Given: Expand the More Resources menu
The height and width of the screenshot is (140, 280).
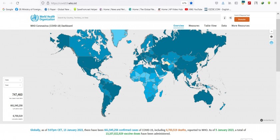Looking at the screenshot, I should 240,26.
